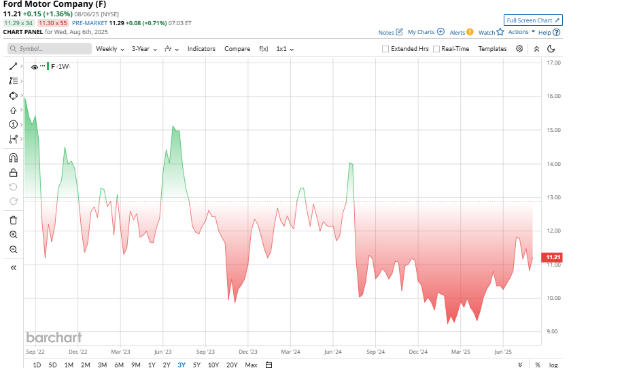Screen dimensions: 622x368
Task: Toggle percent scale button
Action: point(538,365)
